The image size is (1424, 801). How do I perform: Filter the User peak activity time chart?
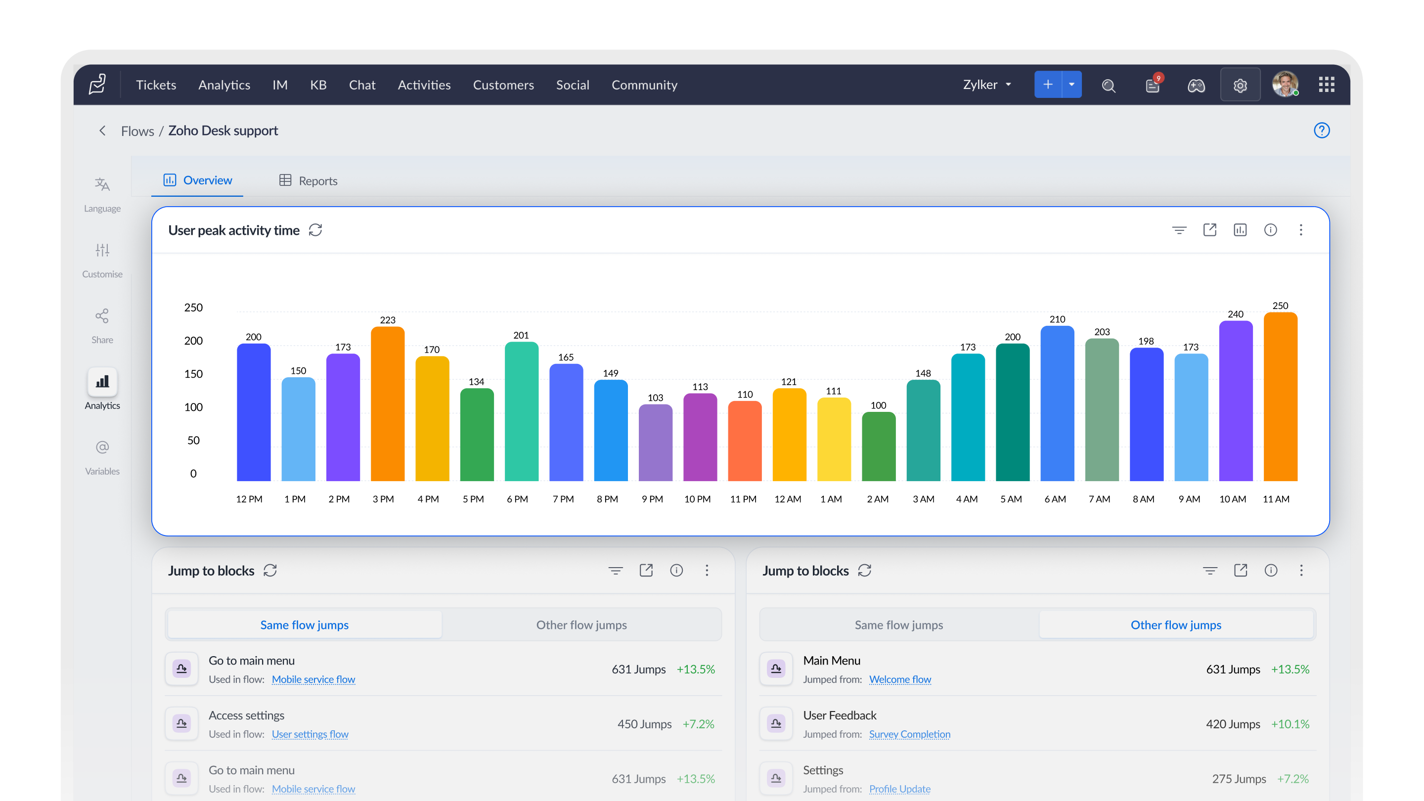click(x=1179, y=230)
